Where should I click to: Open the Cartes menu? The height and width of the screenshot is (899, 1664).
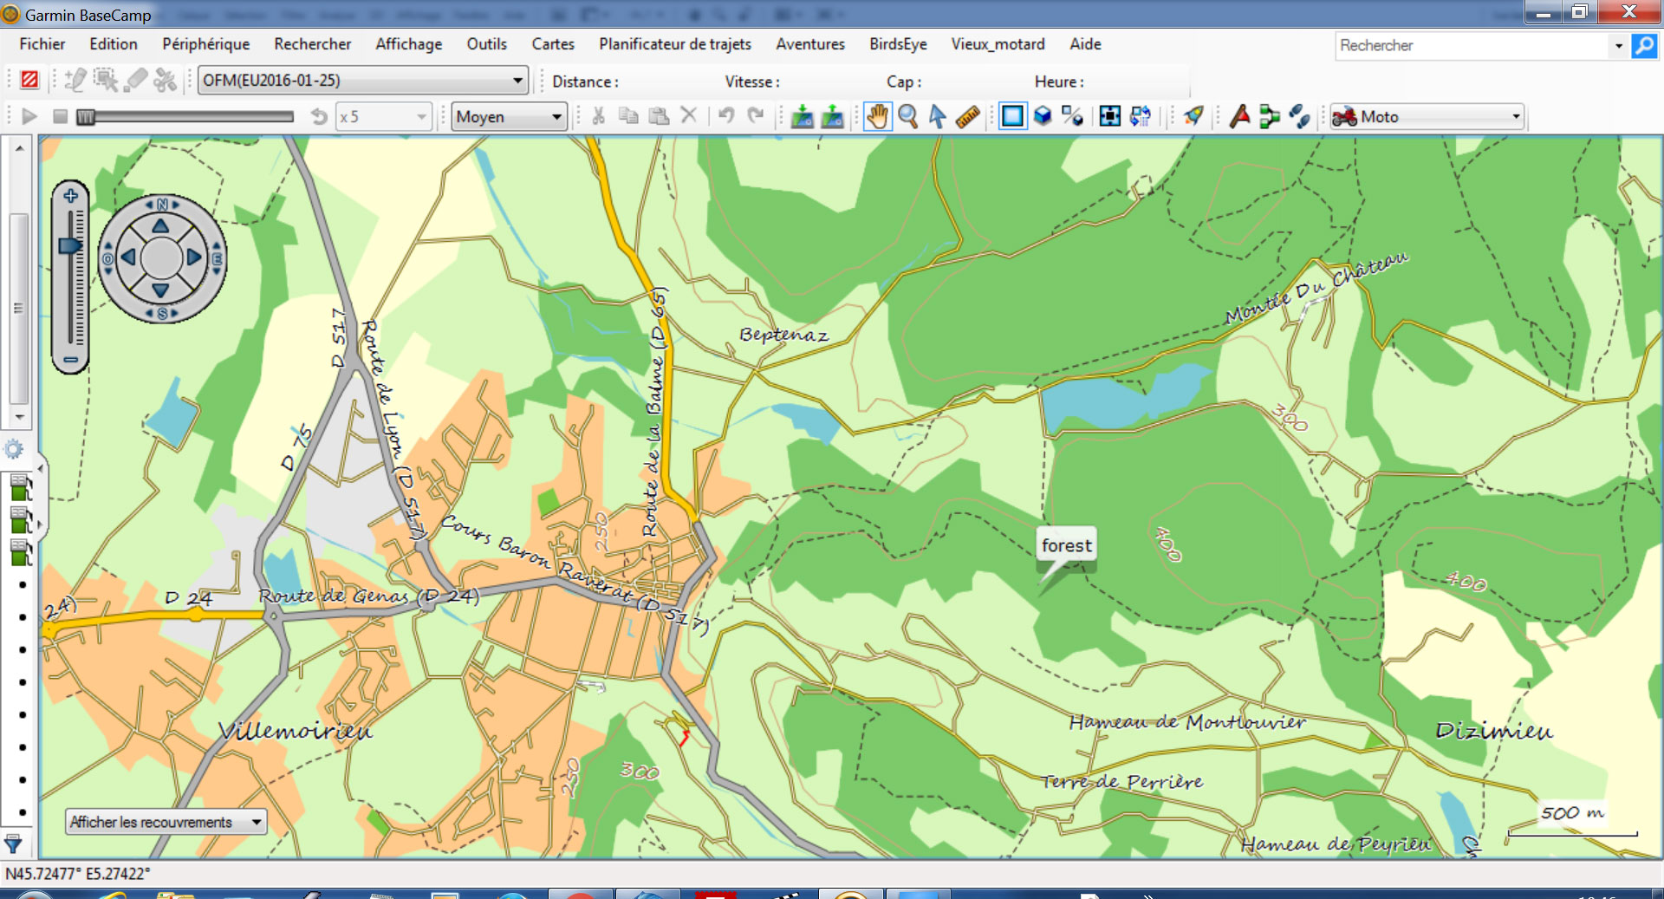[553, 44]
